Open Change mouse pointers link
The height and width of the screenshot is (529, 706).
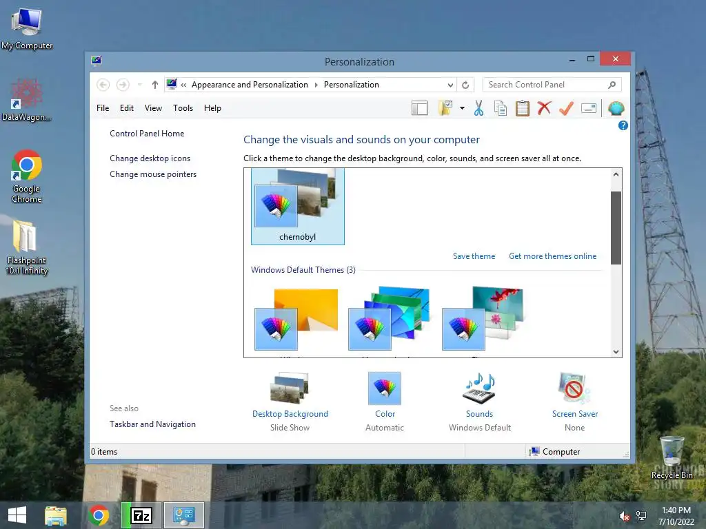pyautogui.click(x=153, y=174)
